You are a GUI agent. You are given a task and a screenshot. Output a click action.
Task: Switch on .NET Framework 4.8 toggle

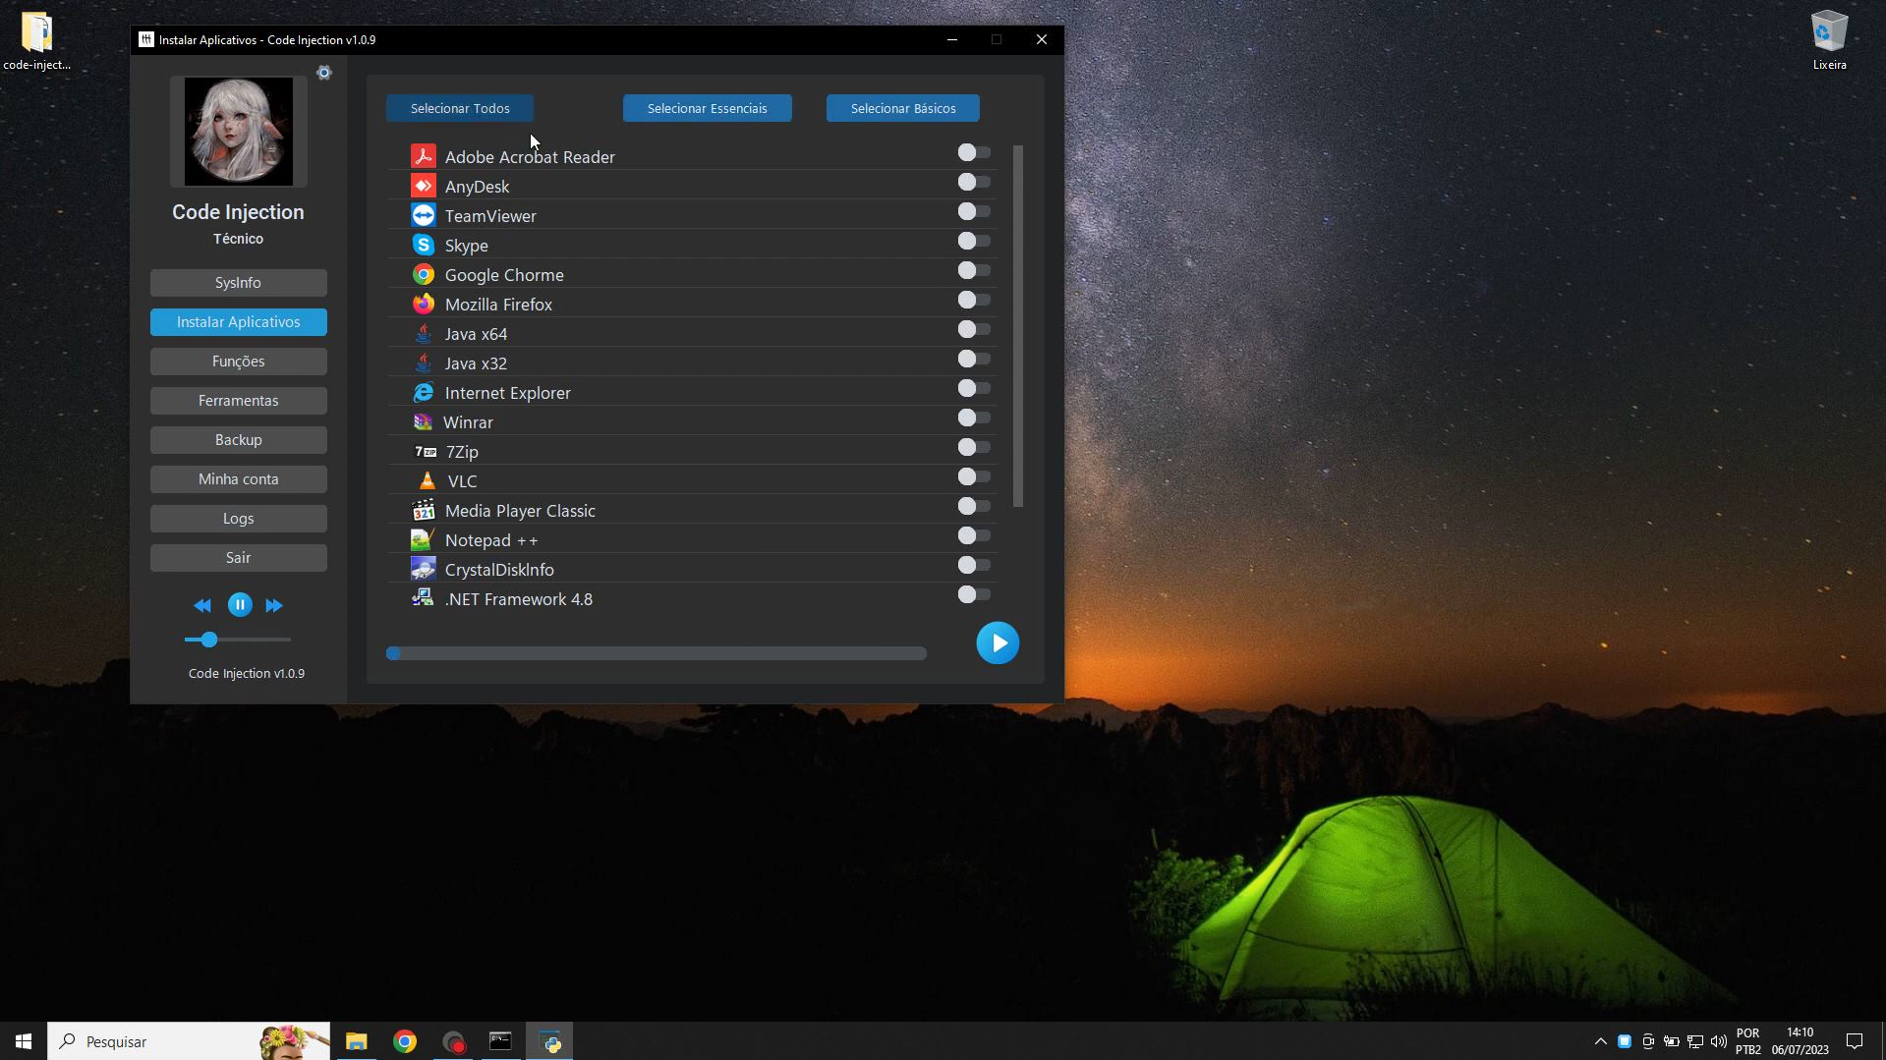[974, 594]
